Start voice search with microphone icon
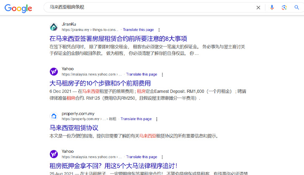304x175 pixels. tap(272, 8)
